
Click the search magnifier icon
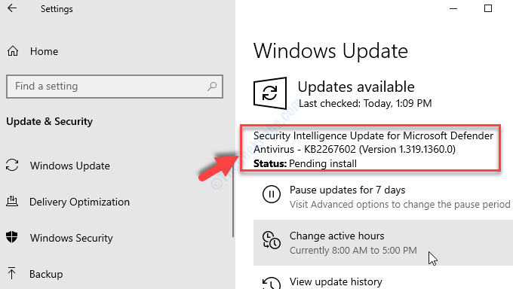[x=212, y=87]
